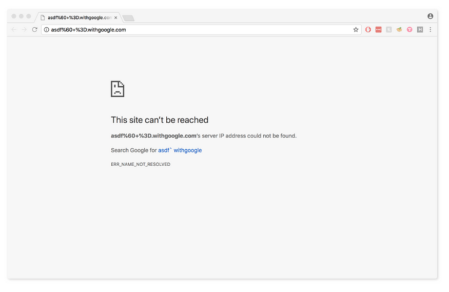The height and width of the screenshot is (292, 449).
Task: Reload the page with the refresh icon
Action: pyautogui.click(x=35, y=30)
